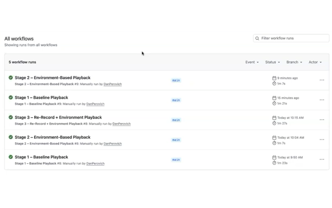
Task: Click success check icon for Stage 2 run #9
Action: coord(11,77)
